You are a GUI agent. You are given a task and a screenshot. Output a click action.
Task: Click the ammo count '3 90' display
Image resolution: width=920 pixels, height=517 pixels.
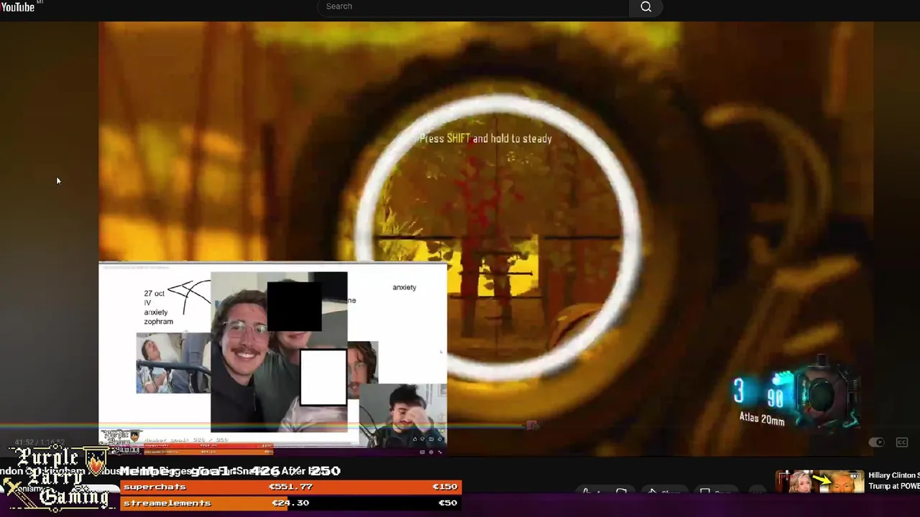pos(759,393)
